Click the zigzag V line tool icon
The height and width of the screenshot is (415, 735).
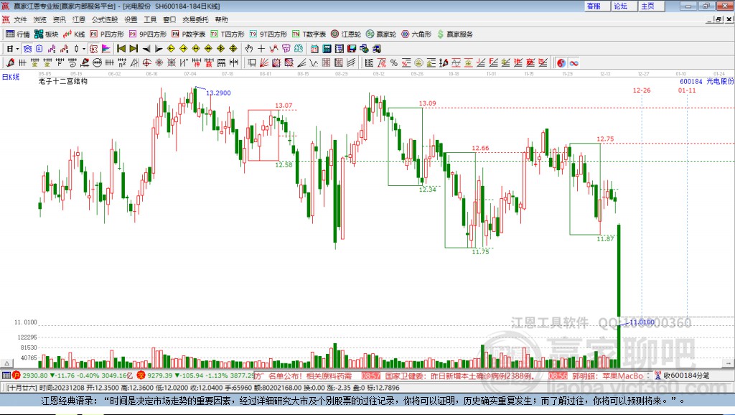click(313, 62)
